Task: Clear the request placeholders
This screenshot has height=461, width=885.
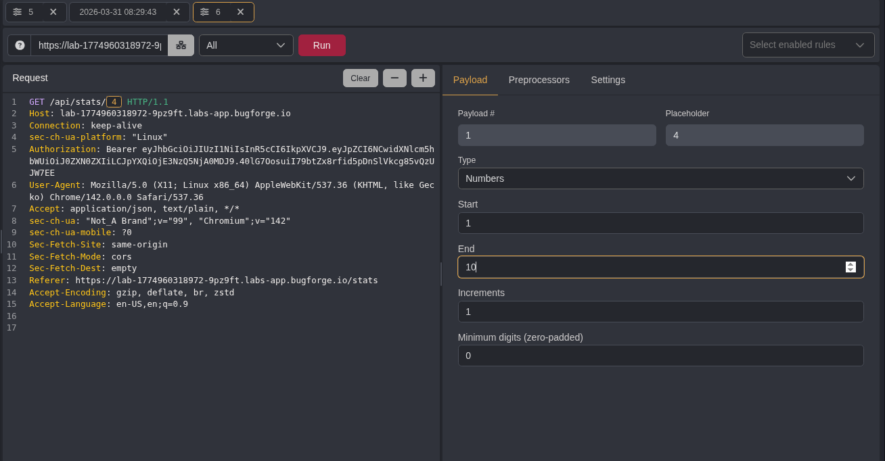Action: (360, 78)
